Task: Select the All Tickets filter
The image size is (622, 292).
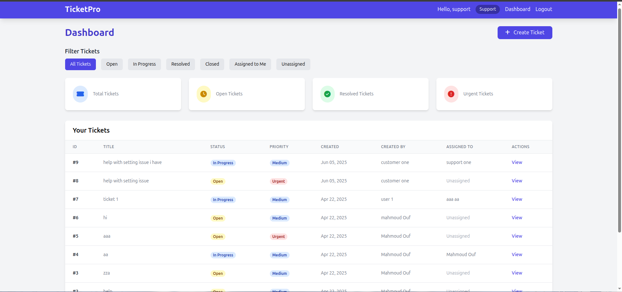Action: (80, 64)
